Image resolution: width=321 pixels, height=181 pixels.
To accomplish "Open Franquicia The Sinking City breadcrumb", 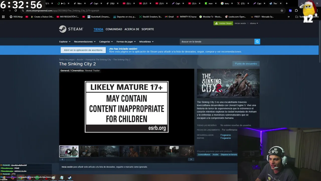I will 98,60.
